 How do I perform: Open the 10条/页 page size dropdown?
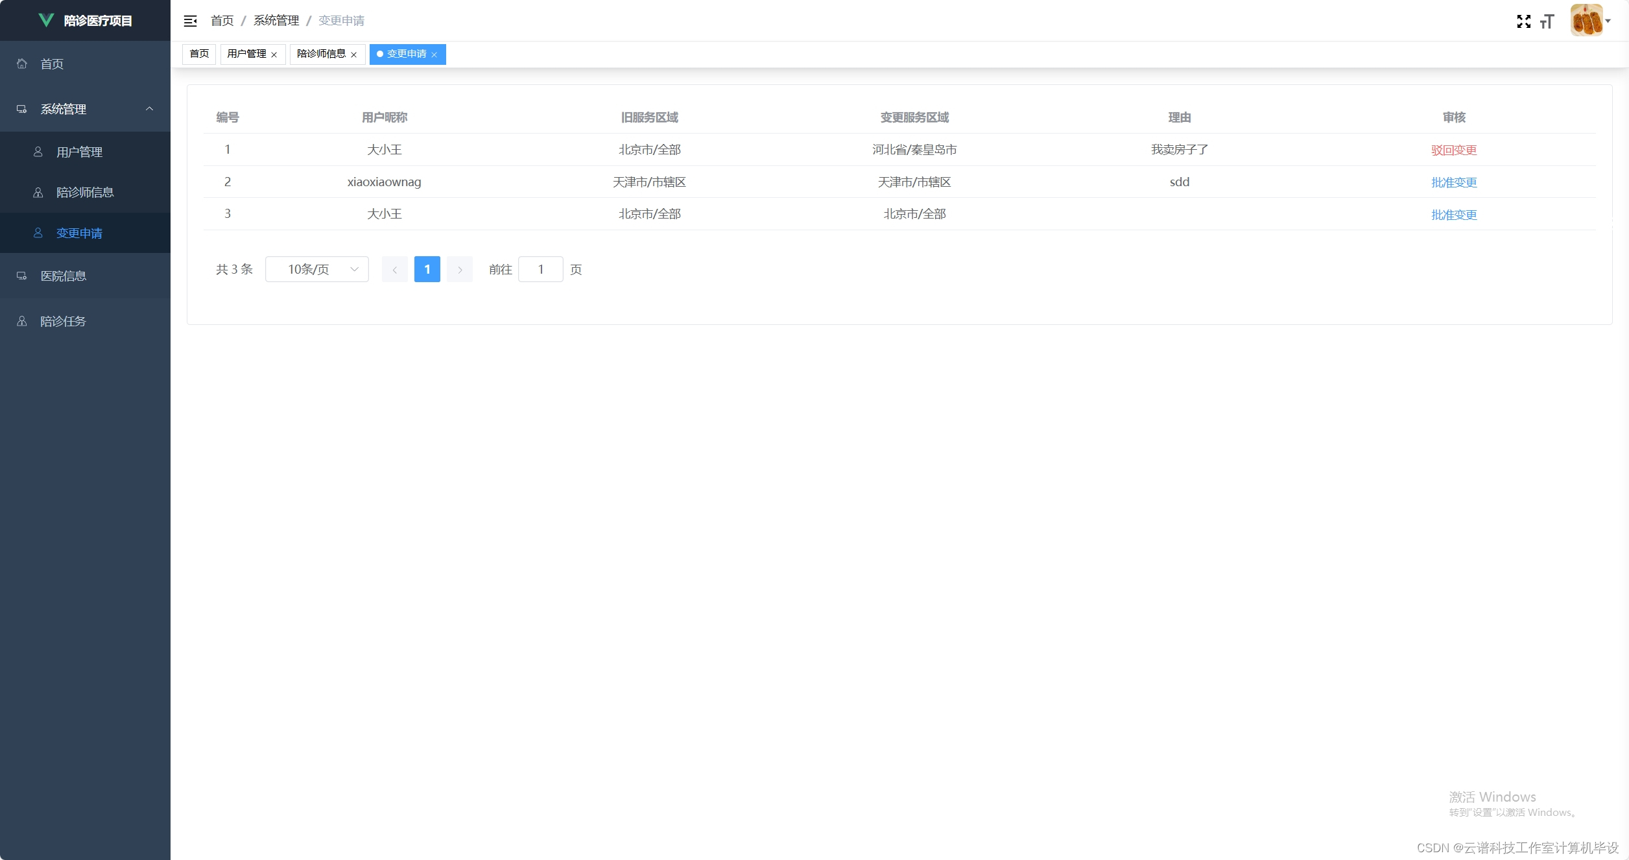pos(317,269)
